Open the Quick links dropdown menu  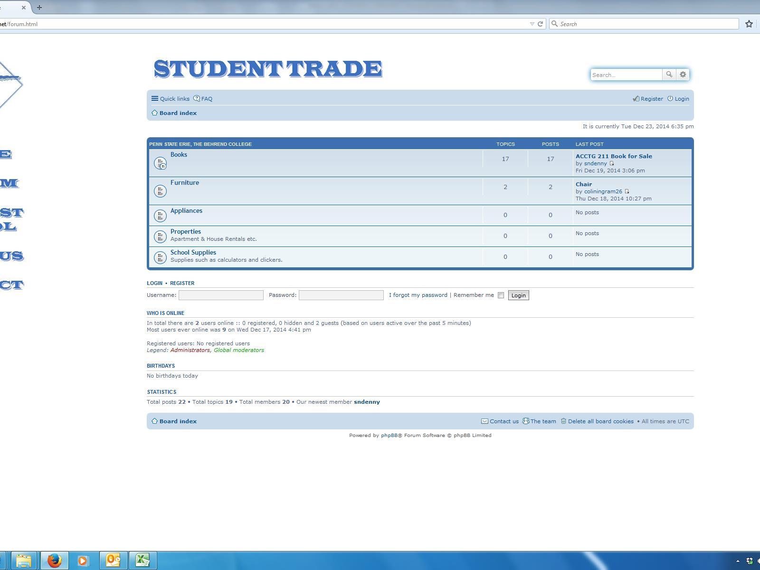click(x=171, y=99)
